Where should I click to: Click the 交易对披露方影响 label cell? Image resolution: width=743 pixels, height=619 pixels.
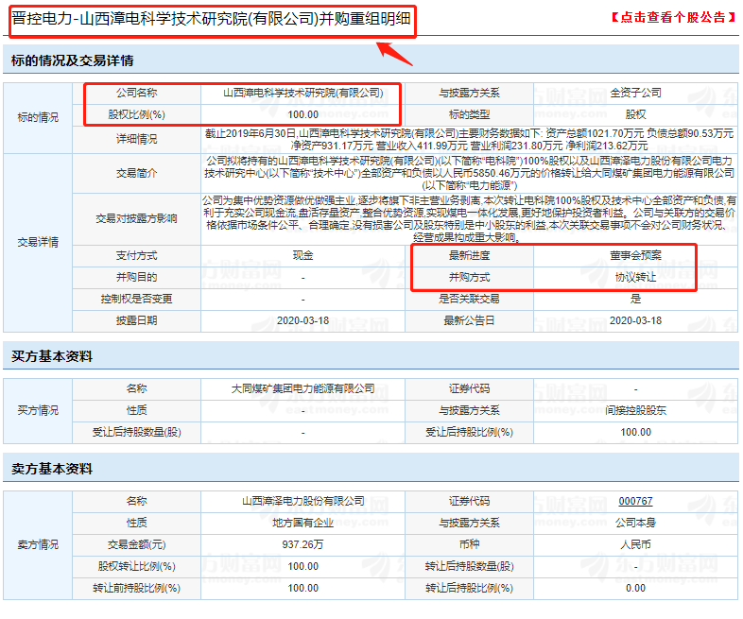pyautogui.click(x=136, y=219)
